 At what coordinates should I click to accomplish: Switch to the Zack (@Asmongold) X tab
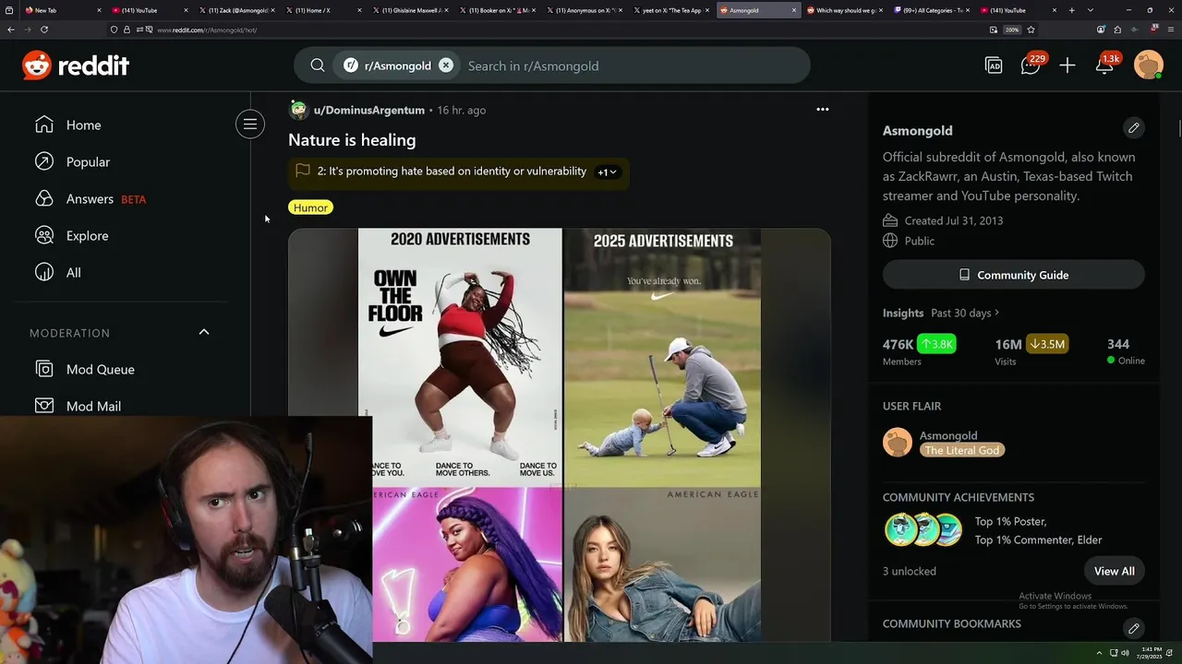tap(237, 10)
